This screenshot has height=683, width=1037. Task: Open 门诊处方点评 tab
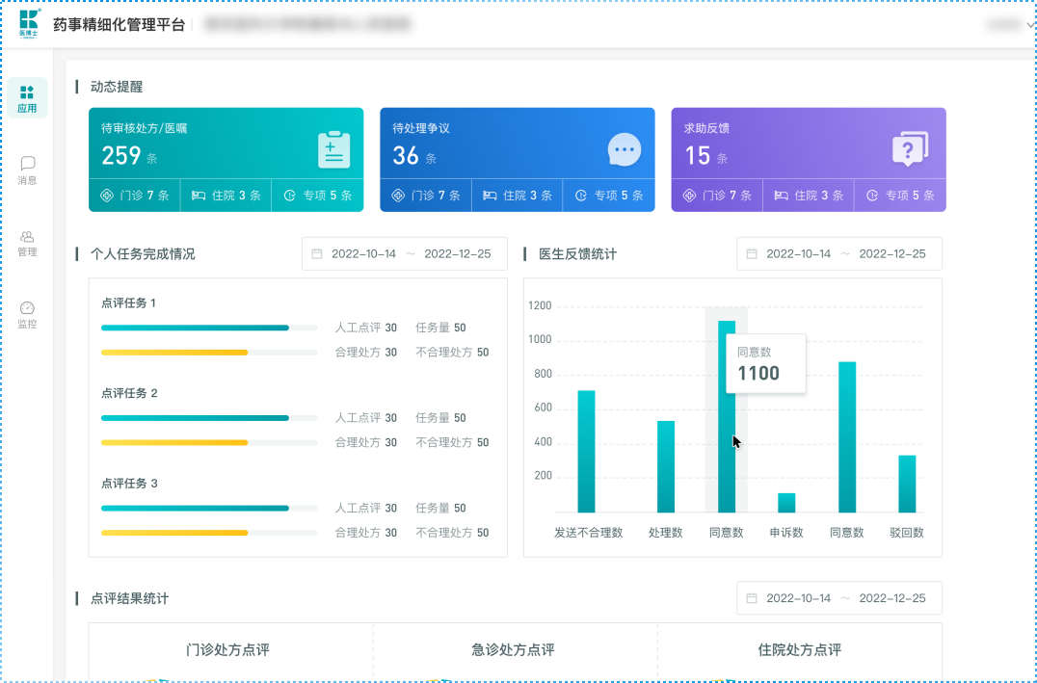point(228,650)
